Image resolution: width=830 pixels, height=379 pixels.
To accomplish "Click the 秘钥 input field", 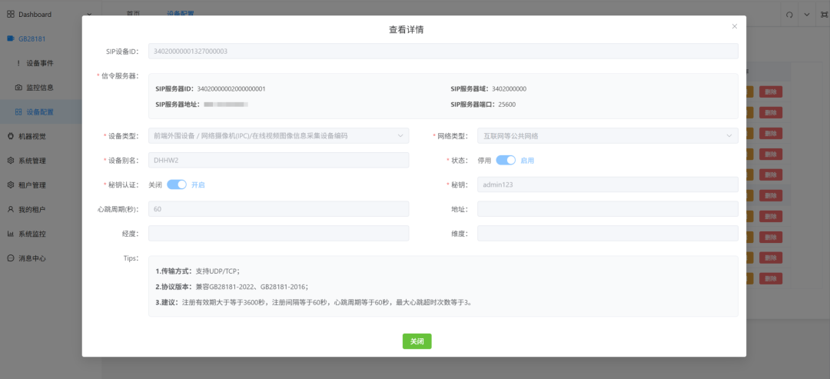I will point(607,185).
